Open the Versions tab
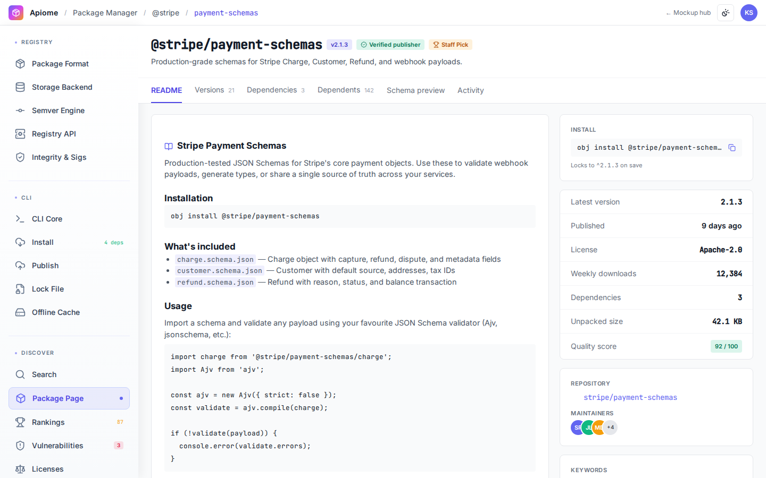This screenshot has height=478, width=766. pyautogui.click(x=214, y=90)
